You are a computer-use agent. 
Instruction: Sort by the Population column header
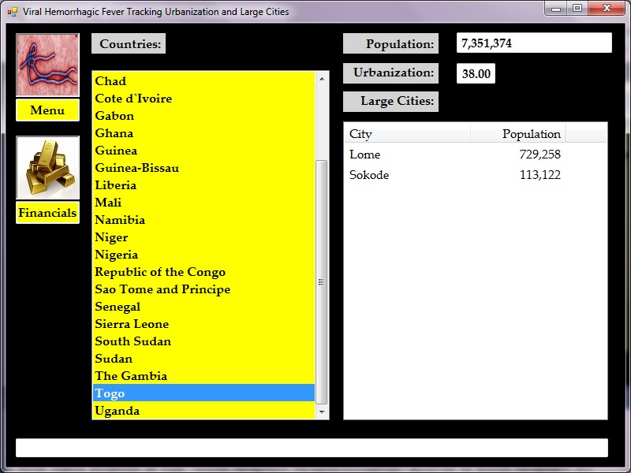[517, 134]
